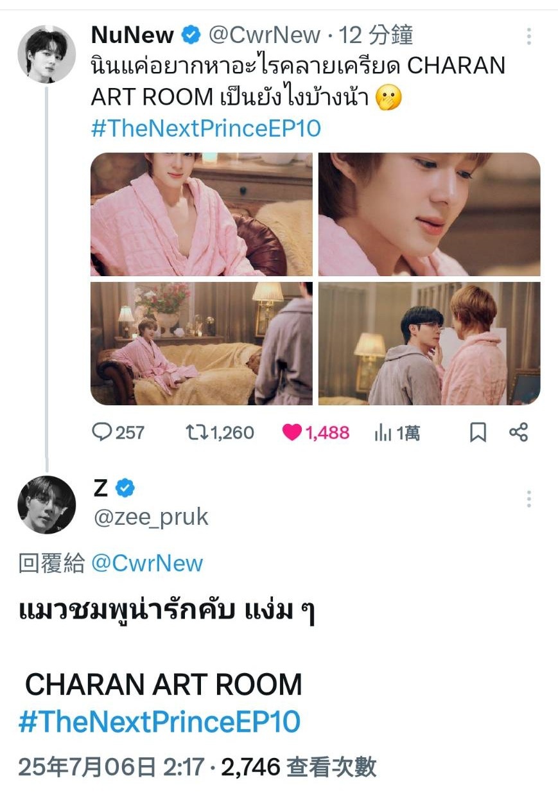The width and height of the screenshot is (558, 792).
Task: Open the @zee_pruk handle
Action: pyautogui.click(x=152, y=517)
